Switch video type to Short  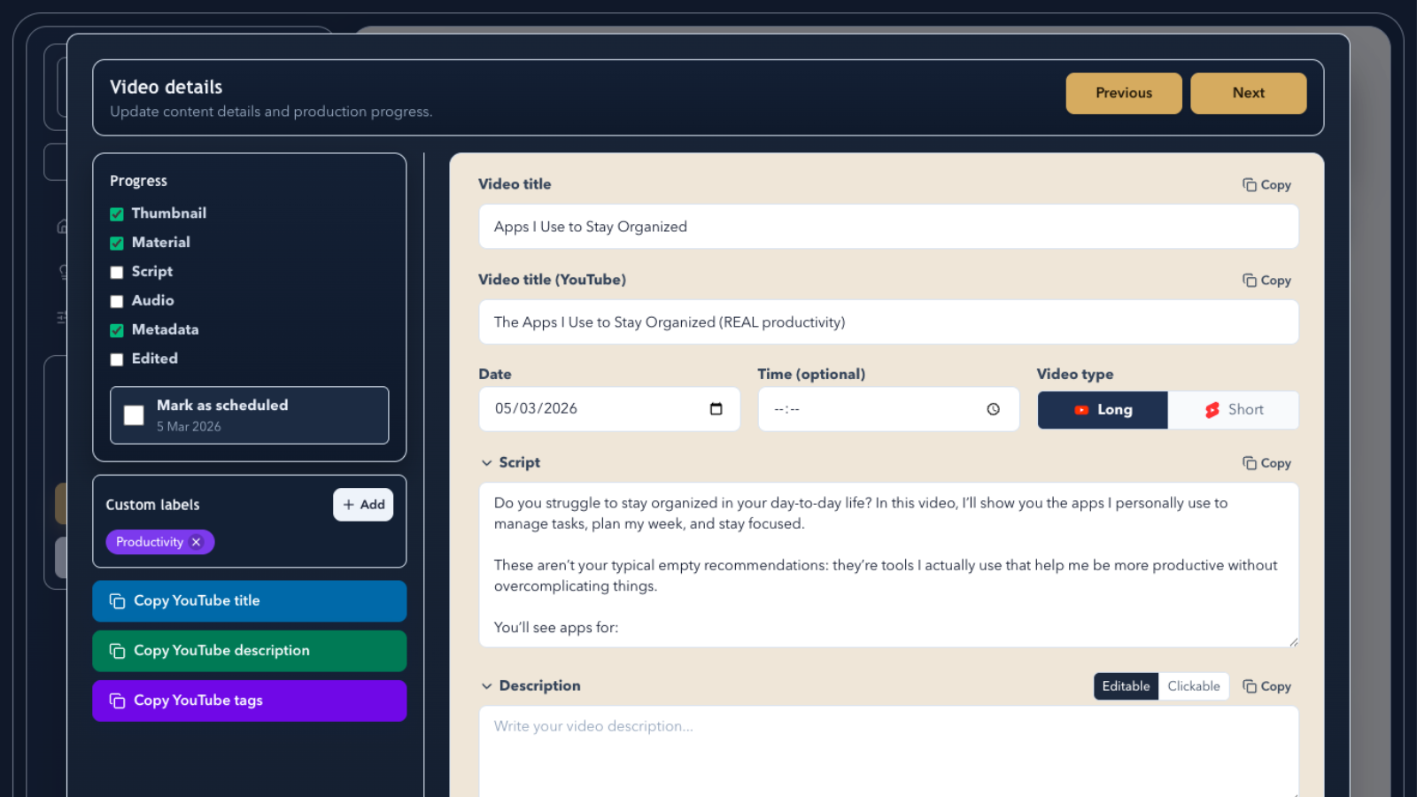pyautogui.click(x=1234, y=409)
